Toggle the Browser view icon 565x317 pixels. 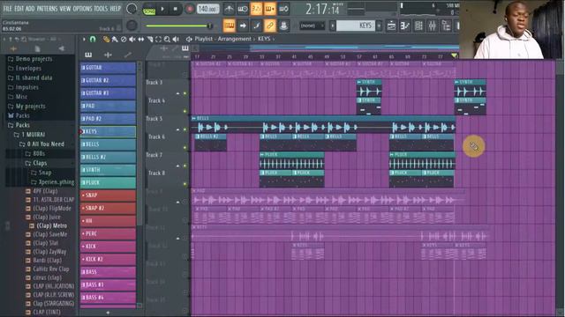pos(446,26)
